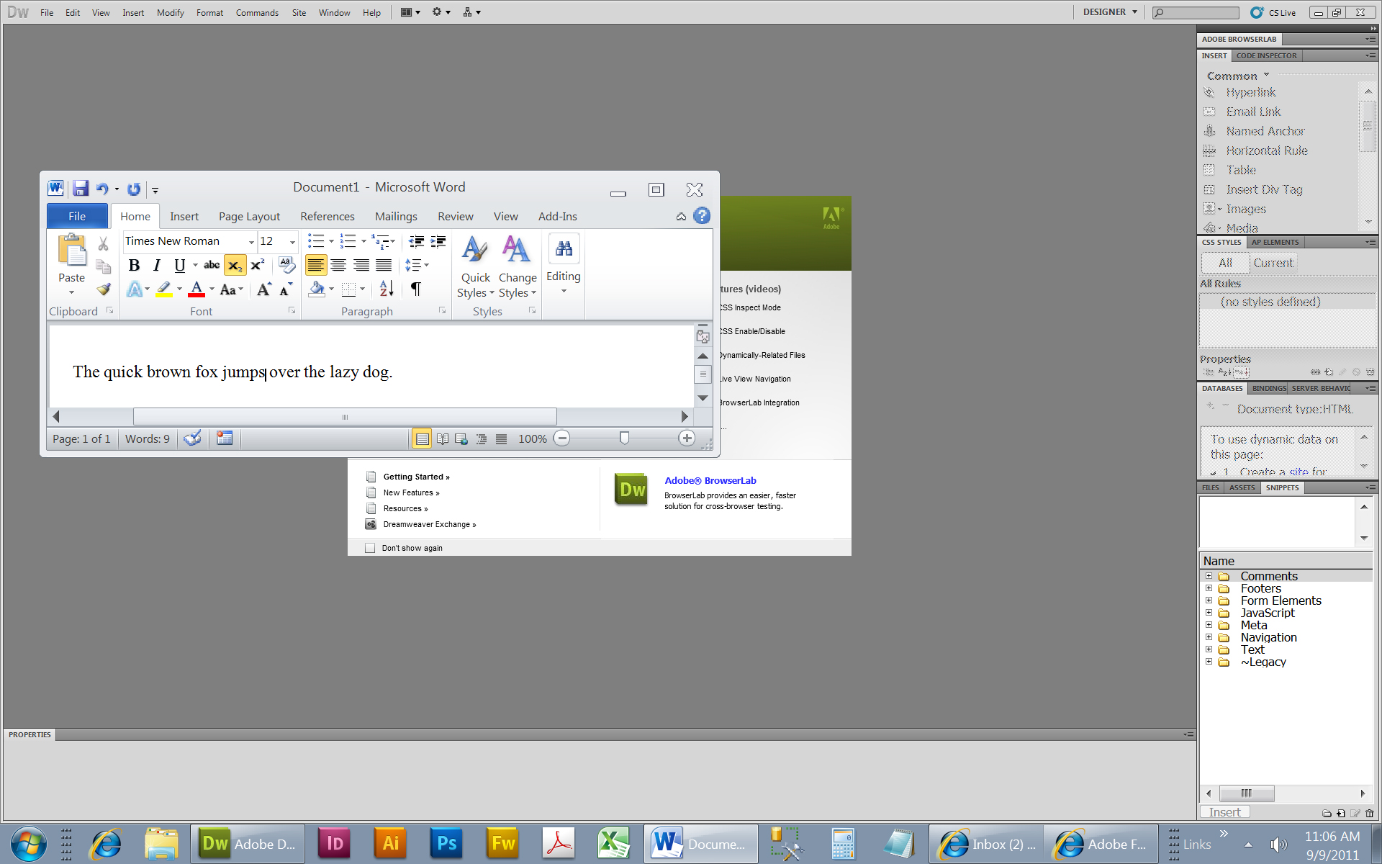Click the Grow Font icon
1382x864 pixels.
coord(264,289)
